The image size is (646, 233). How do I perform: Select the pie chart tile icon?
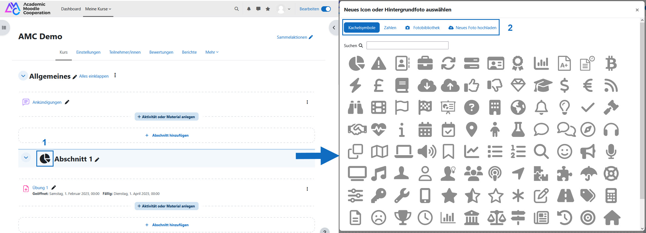click(x=356, y=63)
